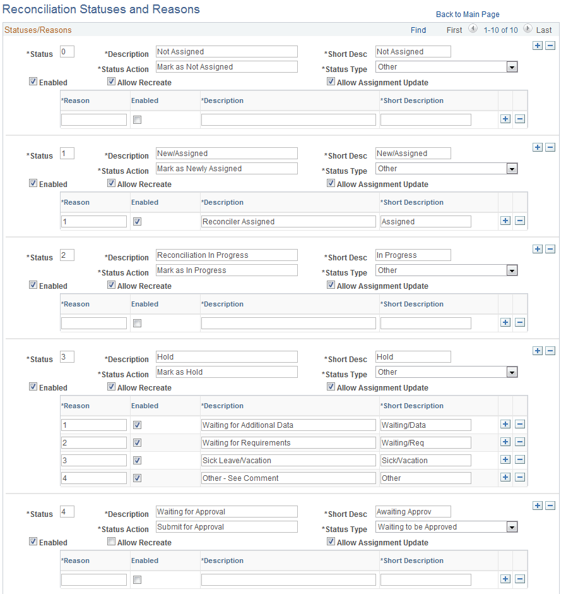The width and height of the screenshot is (566, 594).
Task: Delete the Sick Leave/Vacation reason row
Action: click(x=520, y=459)
